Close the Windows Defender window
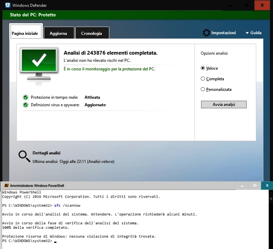The height and width of the screenshot is (249, 273). point(262,5)
